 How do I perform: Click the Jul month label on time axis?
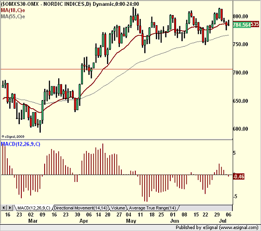[x=223, y=221]
